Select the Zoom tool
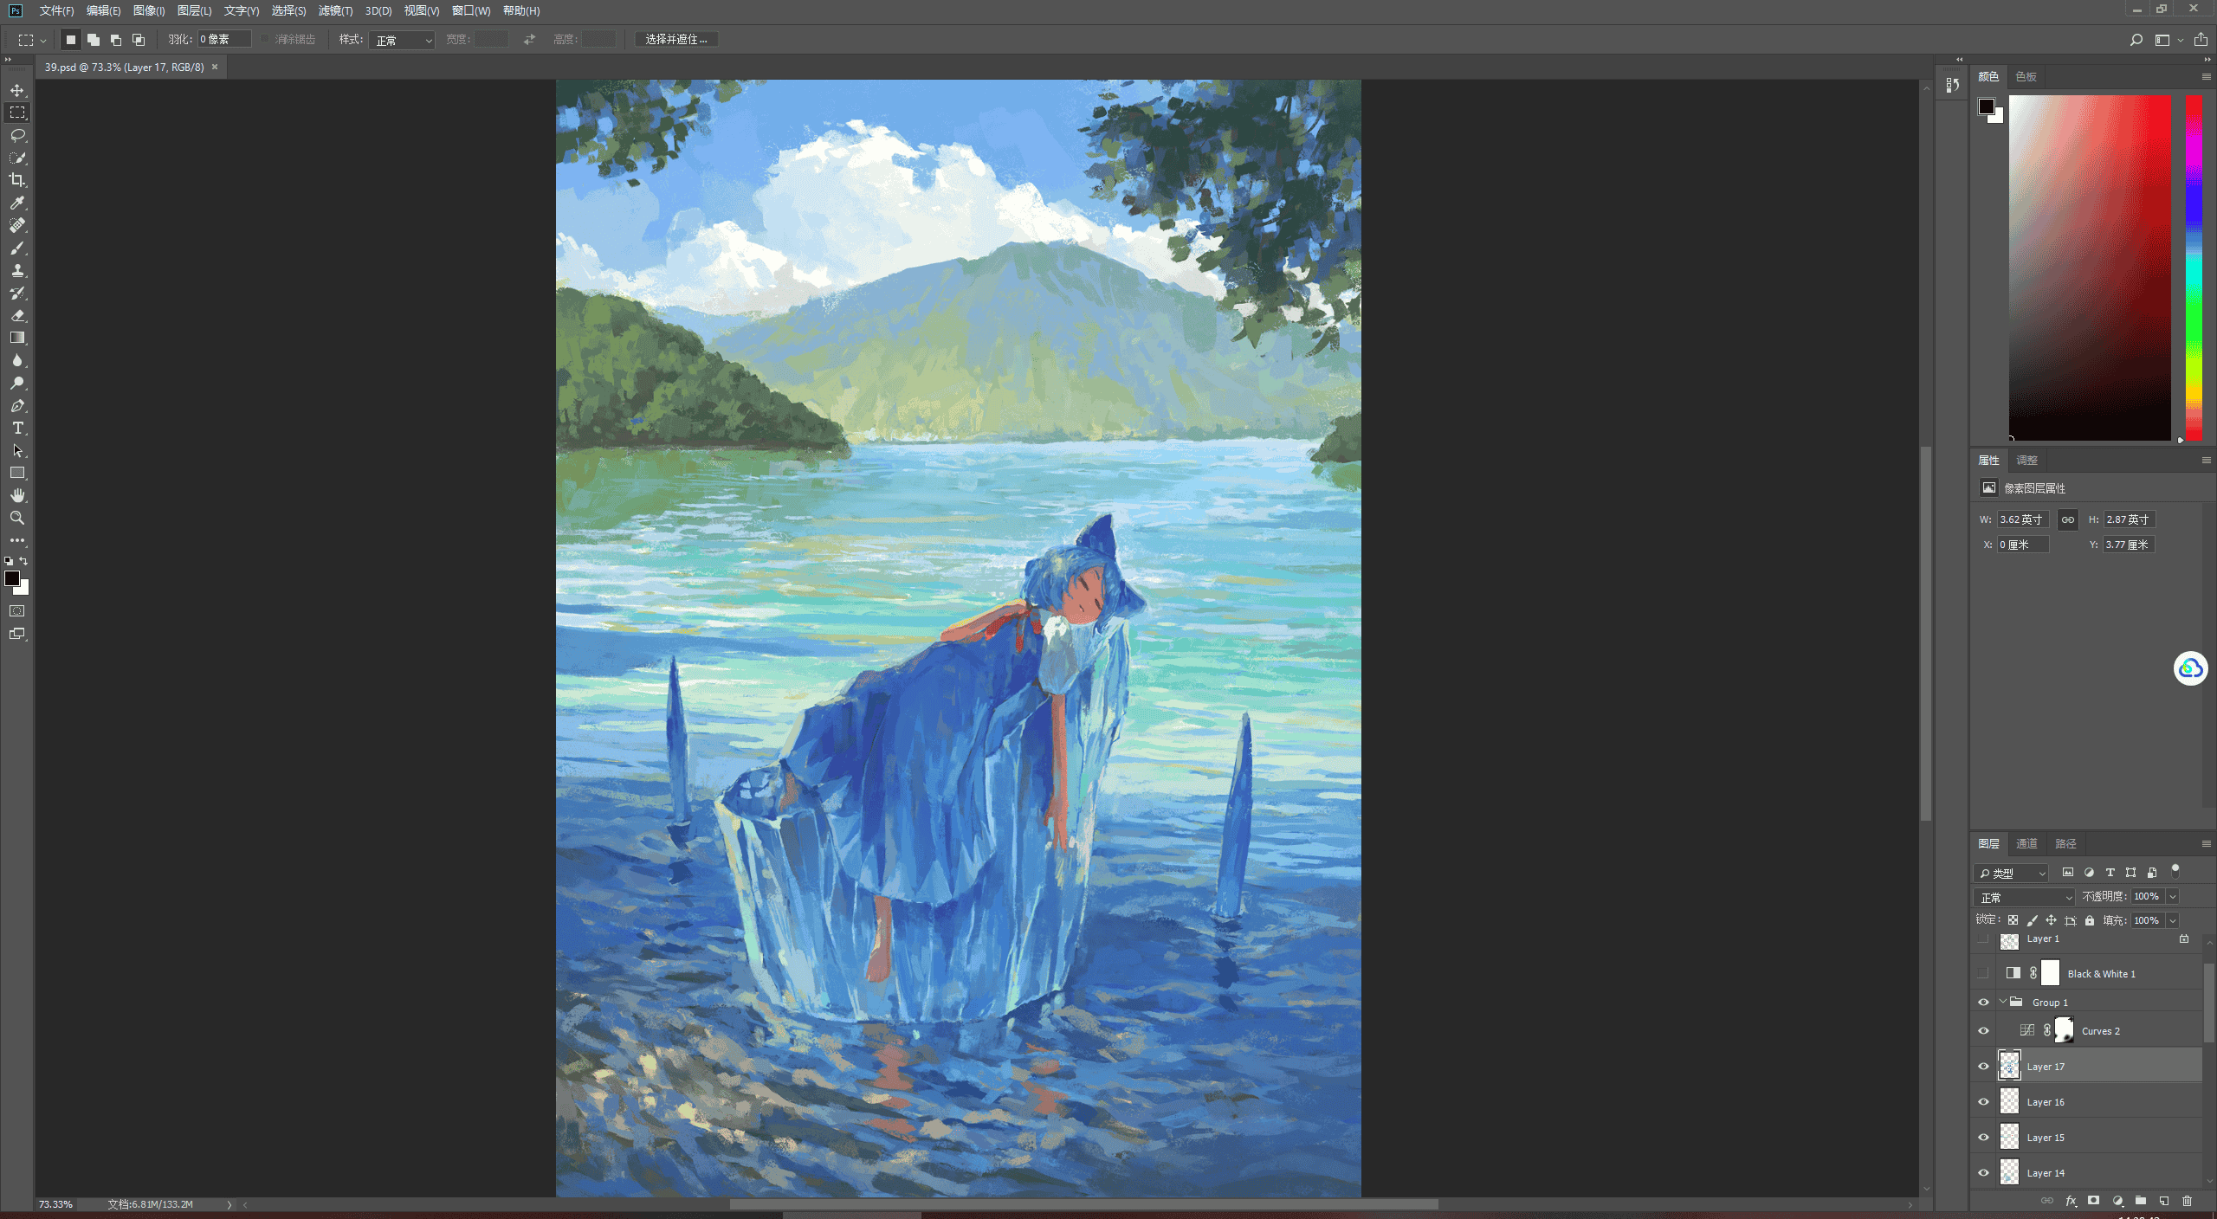2217x1219 pixels. click(17, 518)
